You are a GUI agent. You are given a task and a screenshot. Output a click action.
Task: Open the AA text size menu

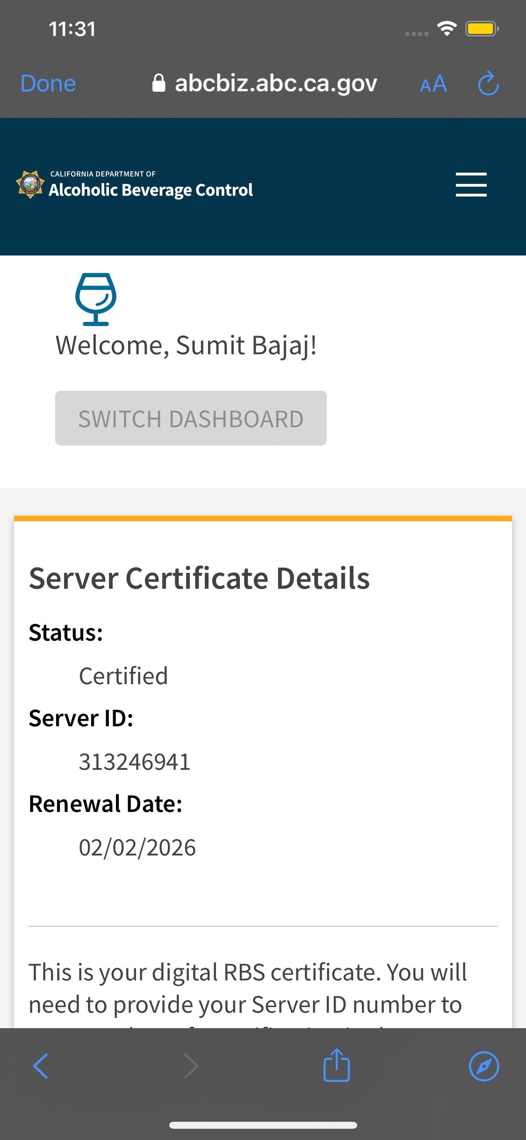[433, 84]
